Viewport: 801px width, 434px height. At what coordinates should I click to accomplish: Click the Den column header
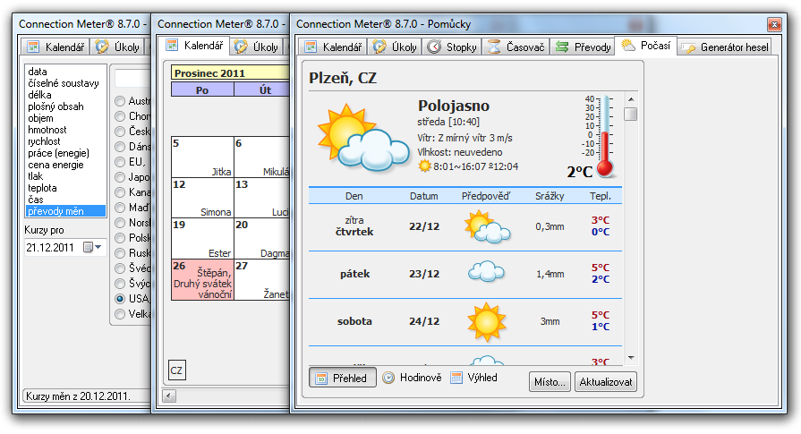click(354, 196)
